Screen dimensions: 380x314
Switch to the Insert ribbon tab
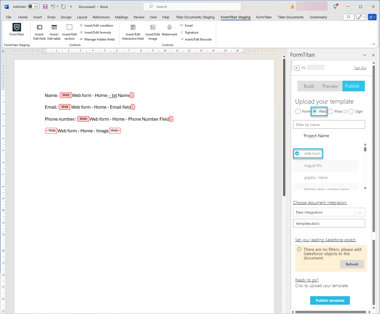38,17
